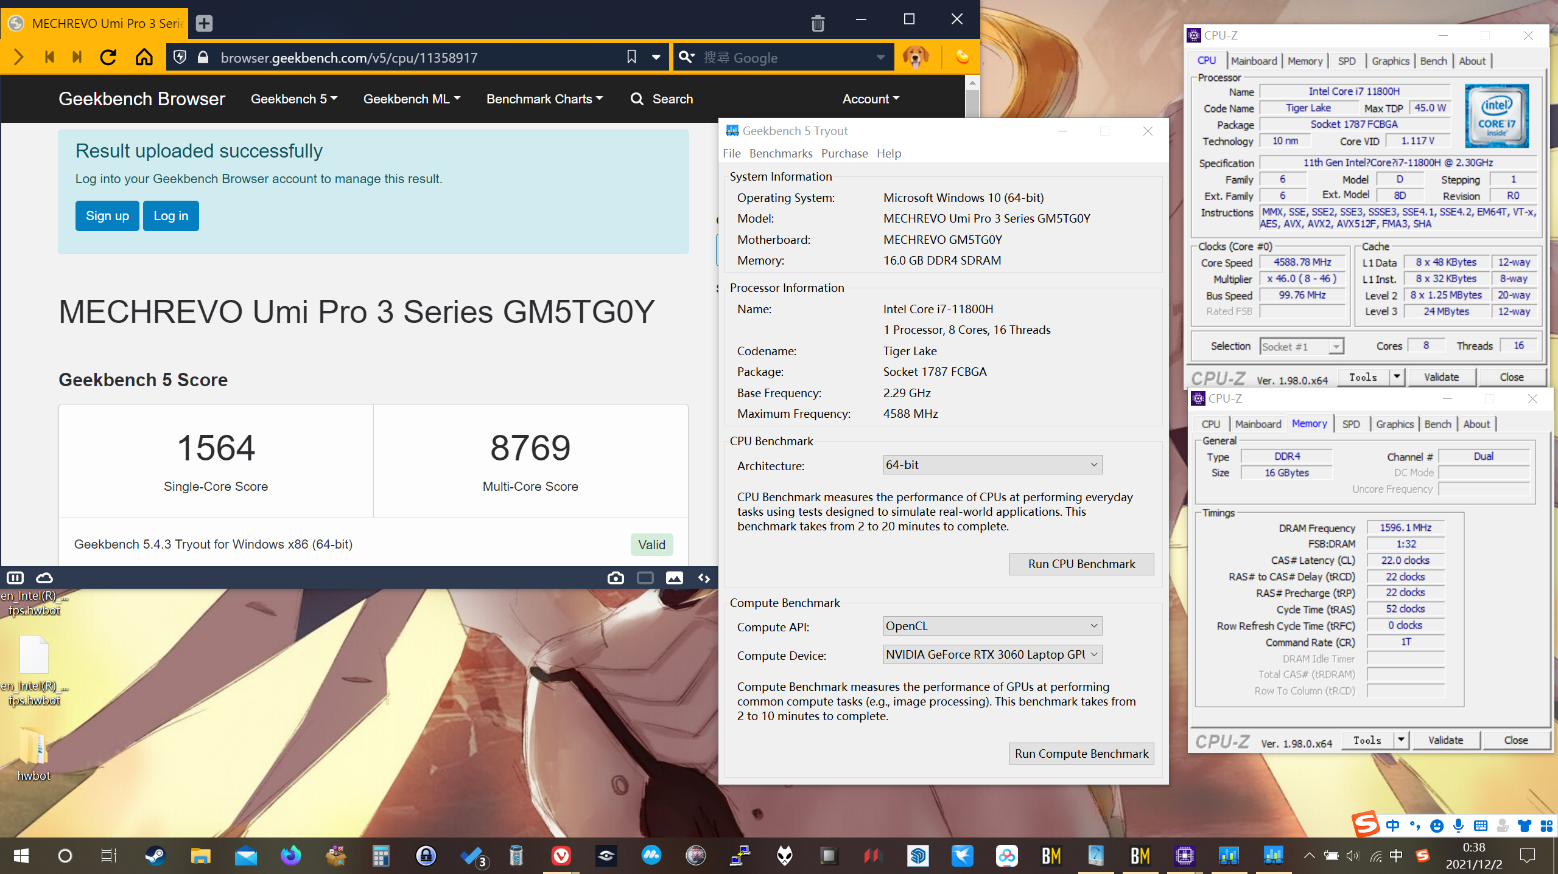Screen dimensions: 1558x874
Task: Launch Vivaldi from the taskbar
Action: point(561,856)
